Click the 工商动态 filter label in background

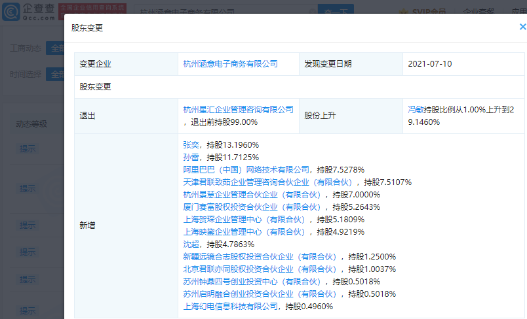pyautogui.click(x=25, y=48)
